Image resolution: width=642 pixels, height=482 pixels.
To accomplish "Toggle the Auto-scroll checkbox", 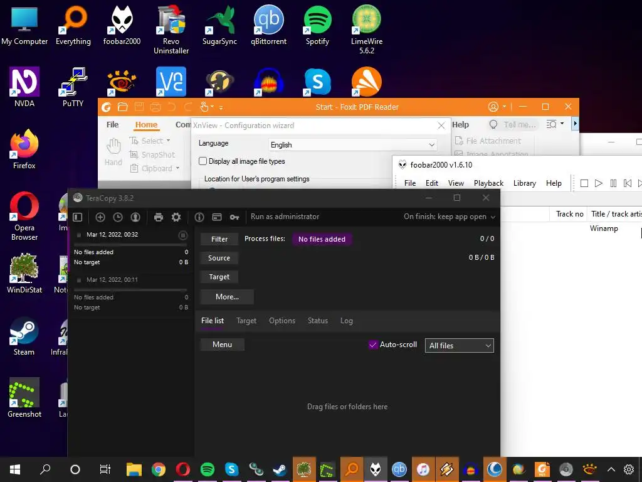I will [373, 345].
